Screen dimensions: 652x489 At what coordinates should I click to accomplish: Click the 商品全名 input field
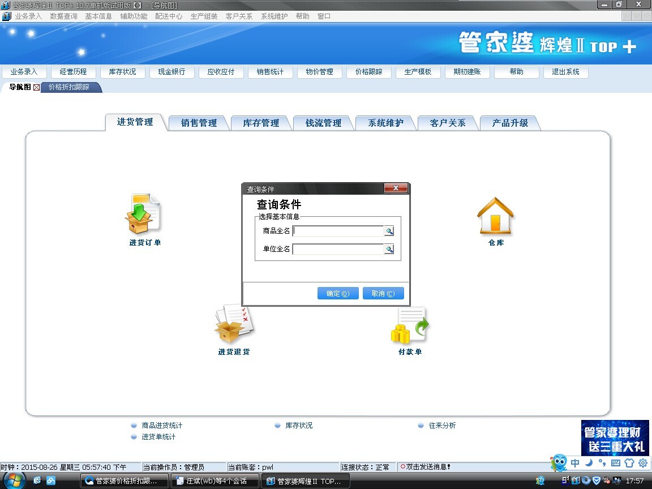(338, 231)
